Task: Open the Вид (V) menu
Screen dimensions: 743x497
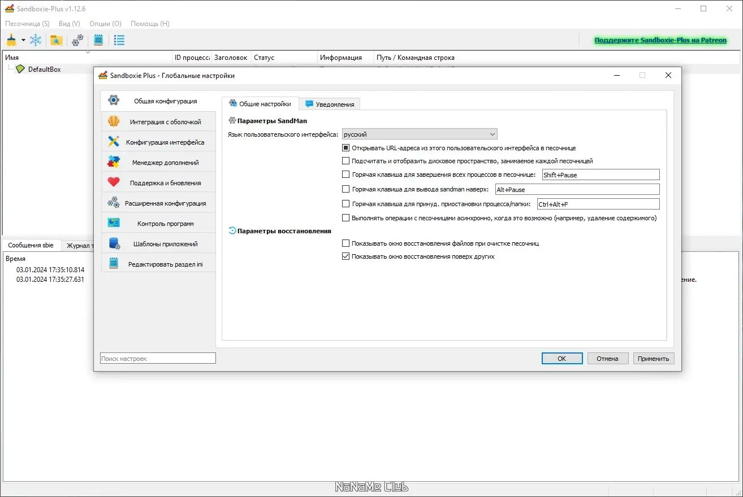Action: 70,24
